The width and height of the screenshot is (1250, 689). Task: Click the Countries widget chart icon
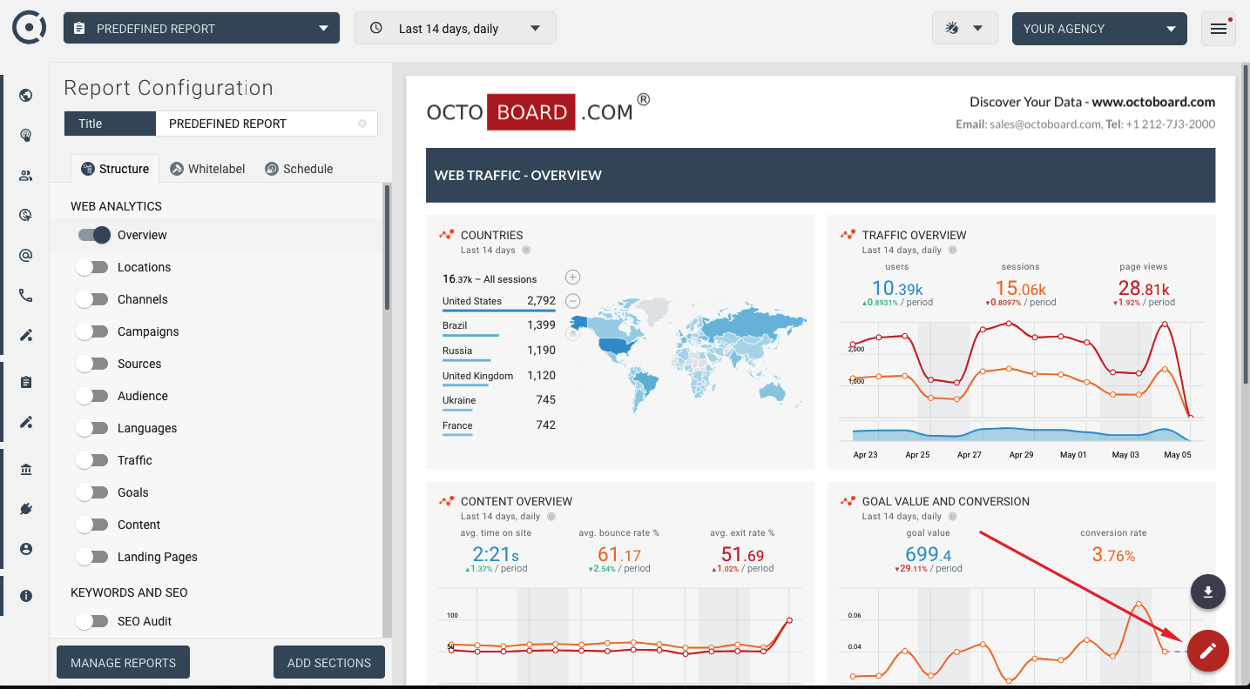[x=447, y=235]
